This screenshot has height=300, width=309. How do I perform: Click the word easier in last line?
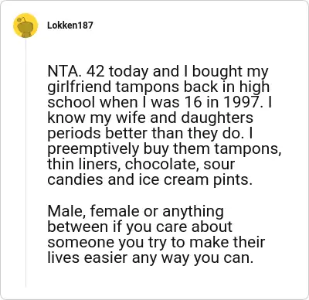point(106,257)
